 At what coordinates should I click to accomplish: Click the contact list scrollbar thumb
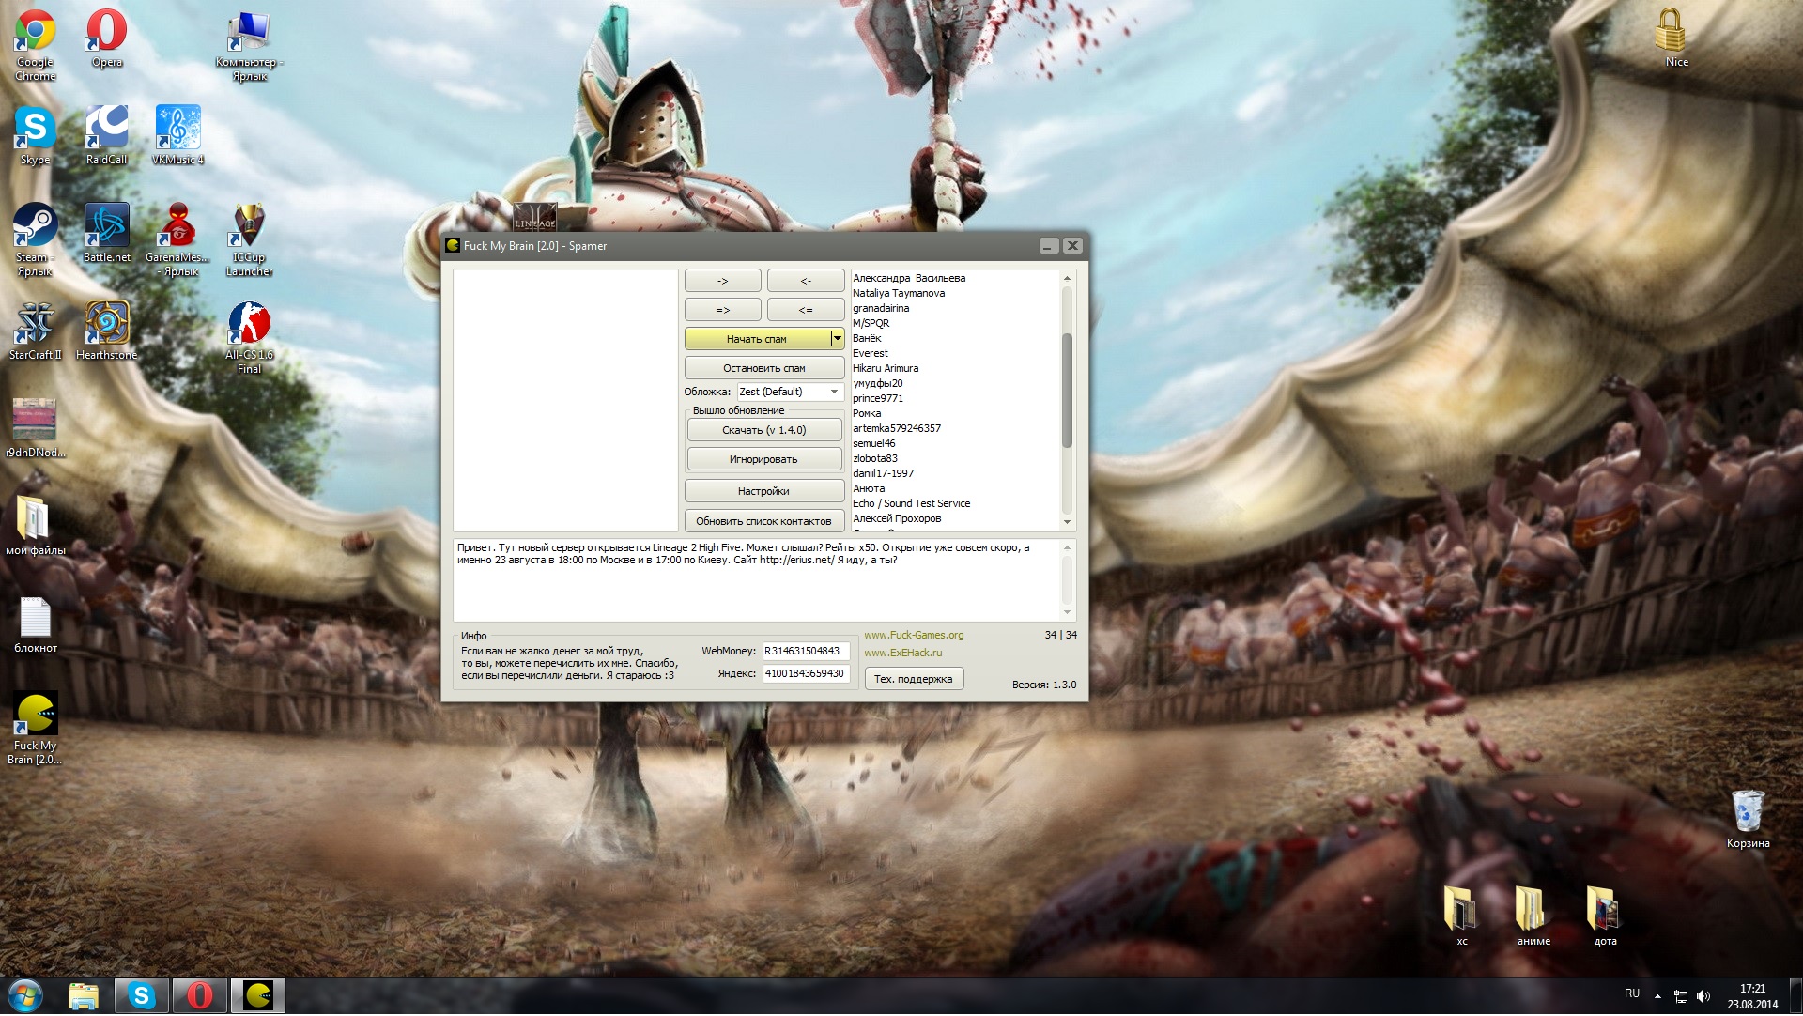click(x=1067, y=390)
